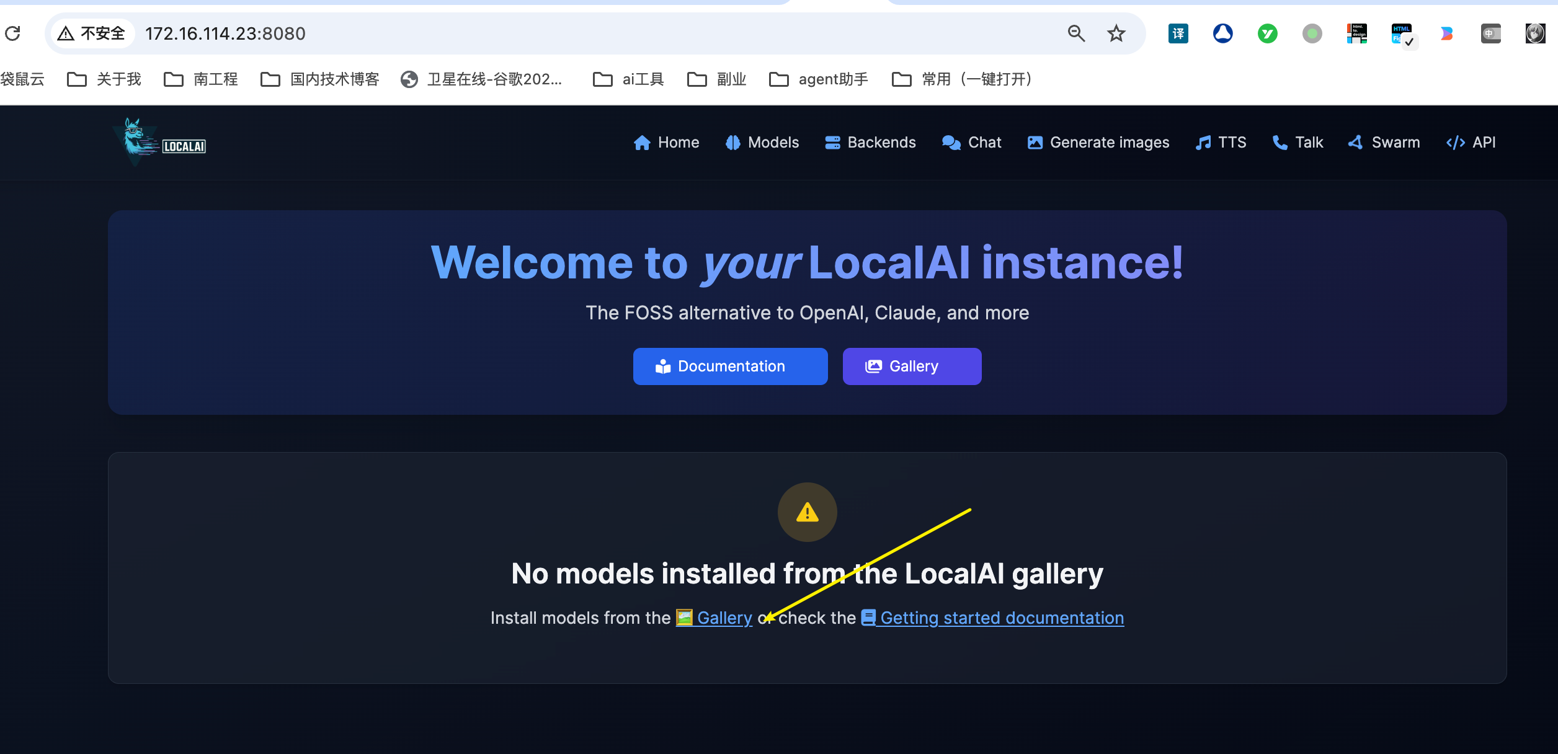Image resolution: width=1558 pixels, height=754 pixels.
Task: Click the 袋鼠云 bookmark
Action: point(22,79)
